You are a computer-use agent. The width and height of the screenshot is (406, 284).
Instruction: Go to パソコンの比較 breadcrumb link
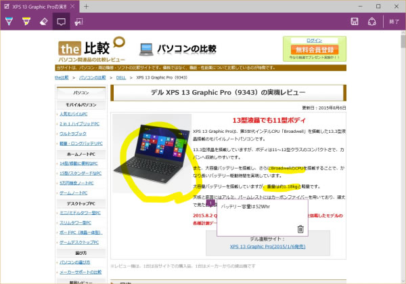[93, 77]
